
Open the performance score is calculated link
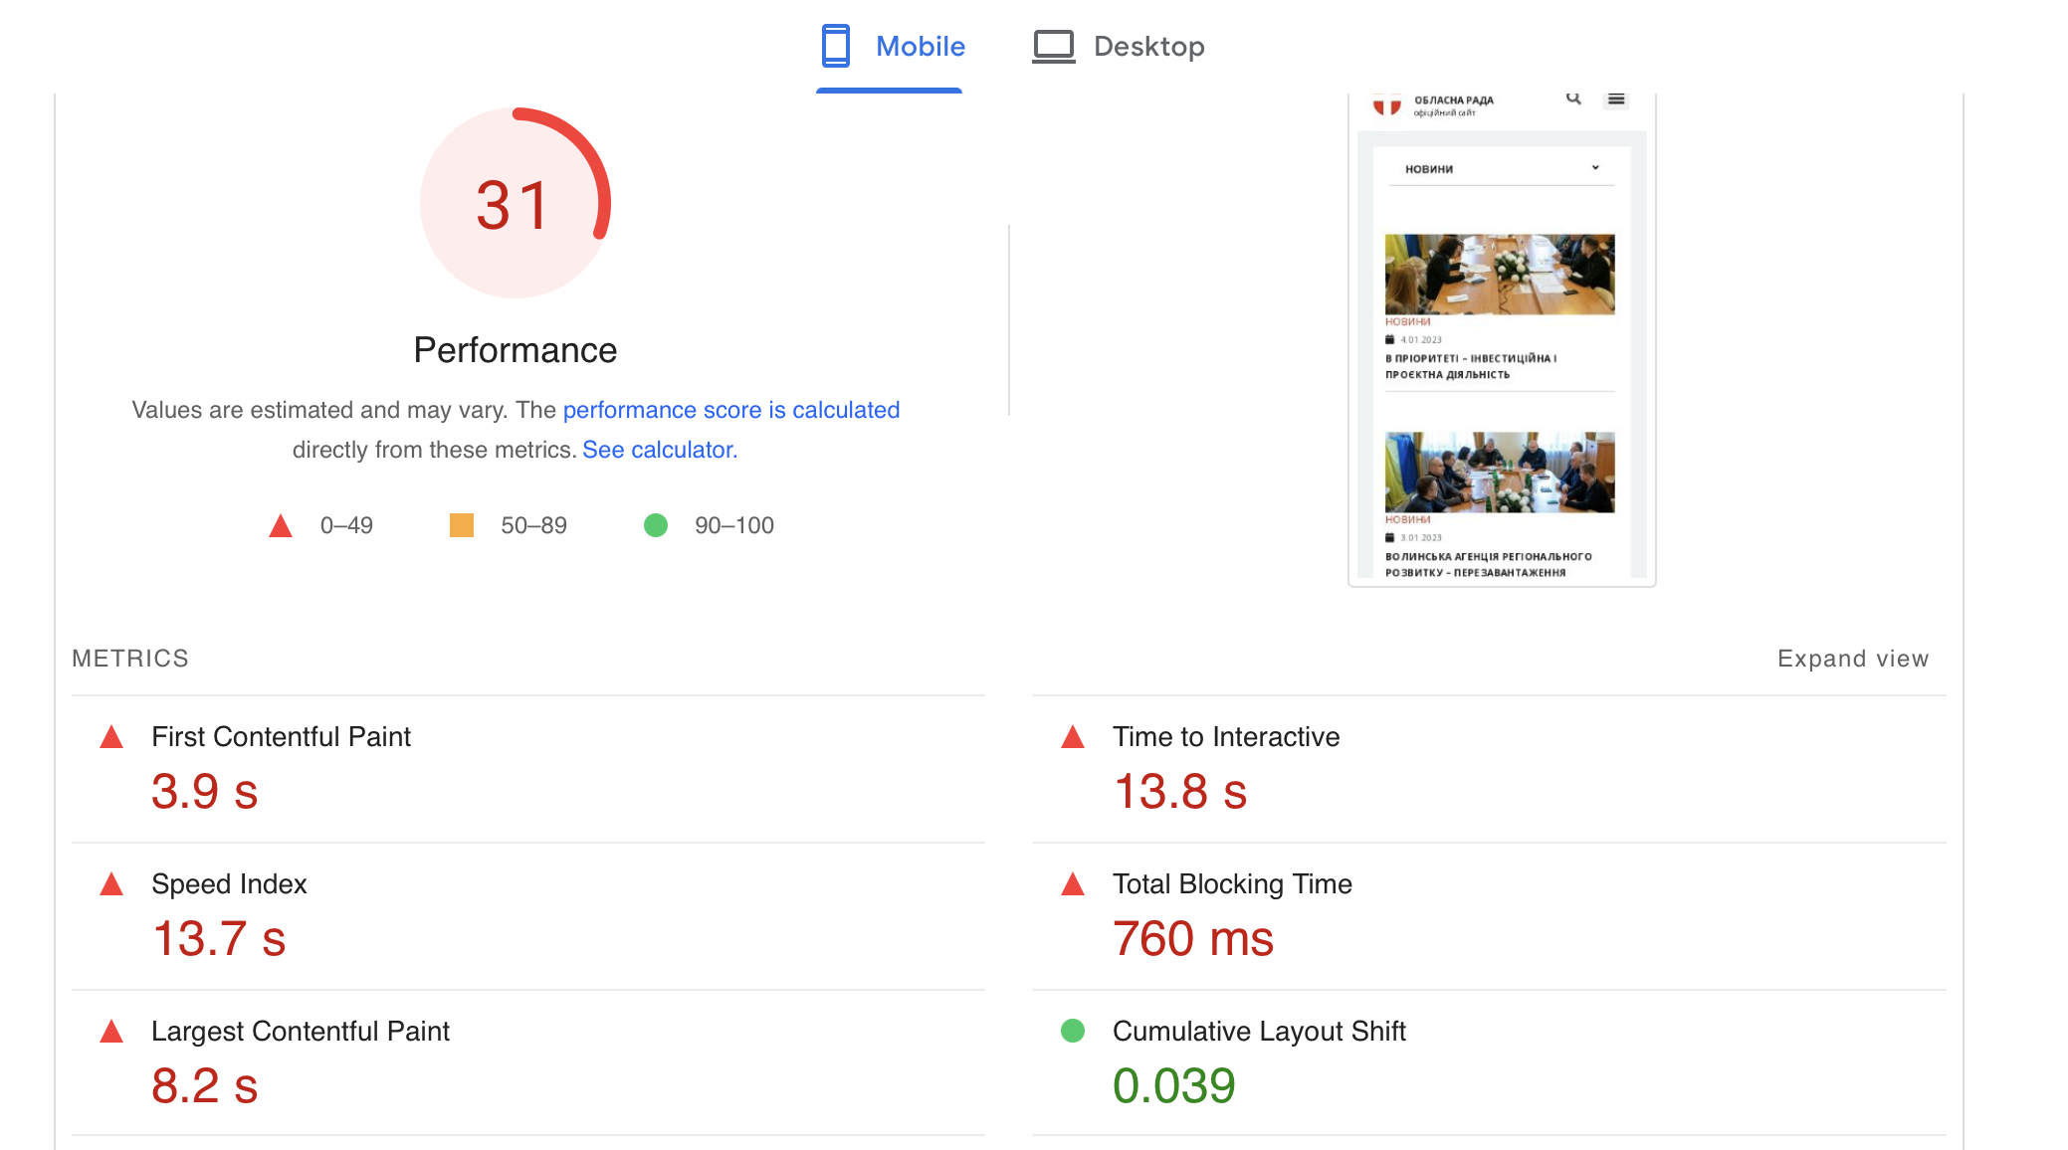point(730,410)
